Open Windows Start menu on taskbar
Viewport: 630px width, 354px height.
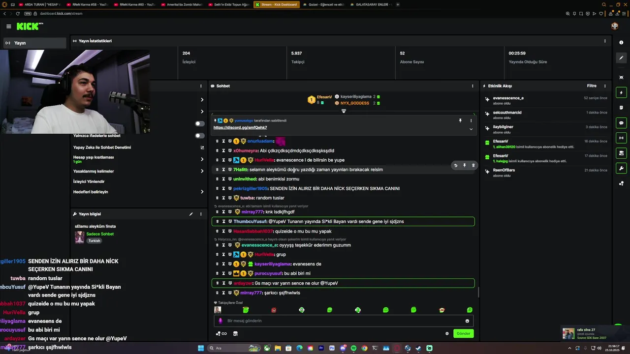click(201, 348)
